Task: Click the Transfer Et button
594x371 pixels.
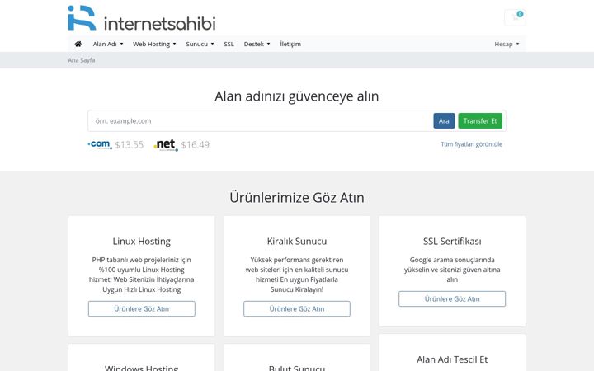Action: (480, 120)
